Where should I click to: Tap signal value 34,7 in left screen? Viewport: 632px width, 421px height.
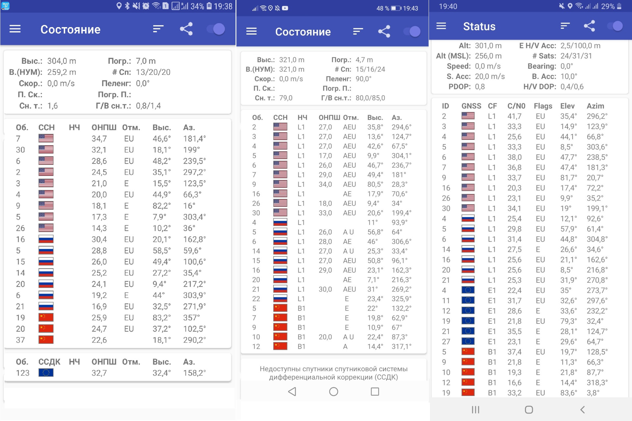[99, 138]
